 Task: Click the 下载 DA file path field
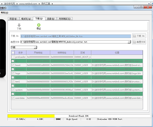point(76,36)
